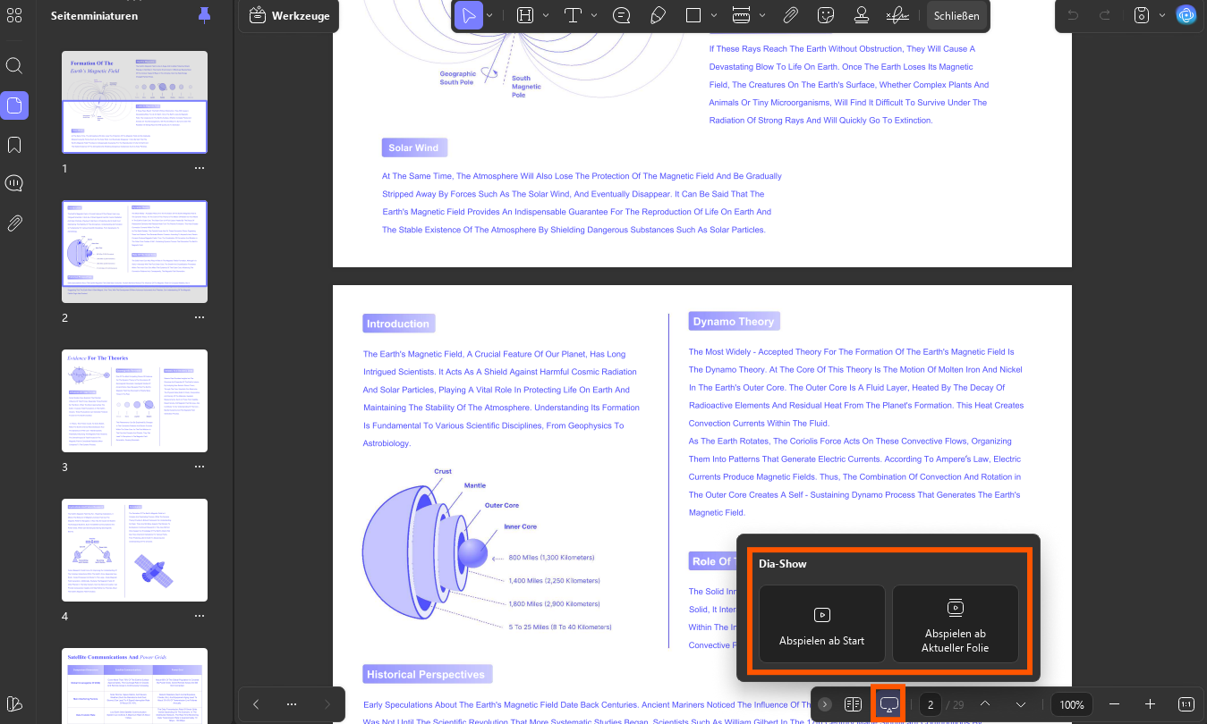This screenshot has width=1207, height=724.
Task: Open the comments list panel icon
Action: tap(14, 184)
